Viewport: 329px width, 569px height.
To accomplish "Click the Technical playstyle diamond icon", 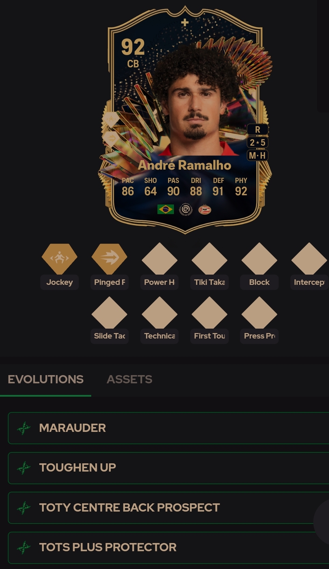I will coord(160,313).
